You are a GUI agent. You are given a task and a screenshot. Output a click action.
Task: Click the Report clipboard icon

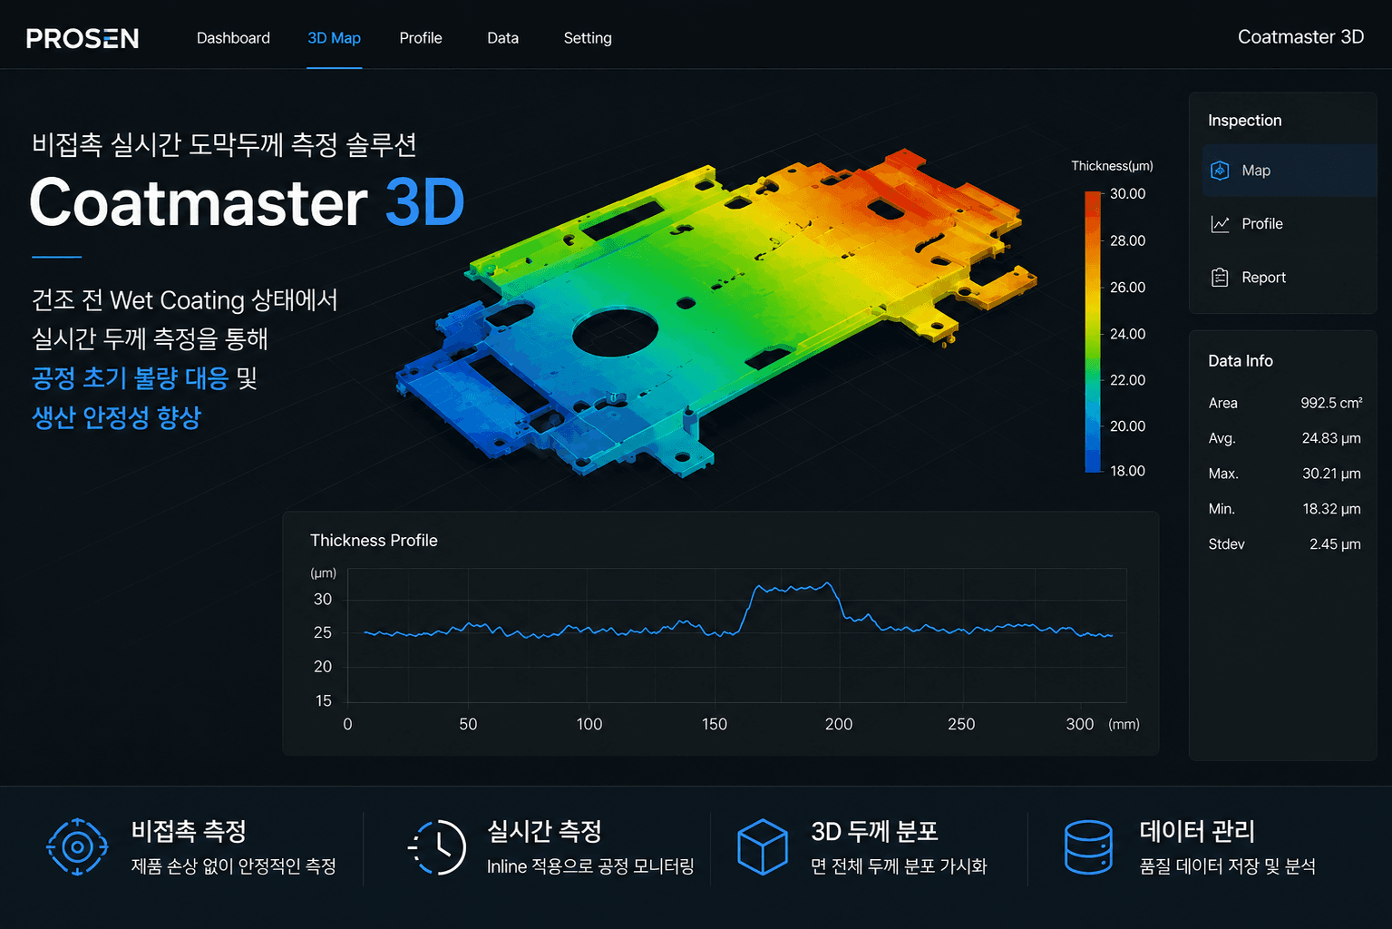1220,278
